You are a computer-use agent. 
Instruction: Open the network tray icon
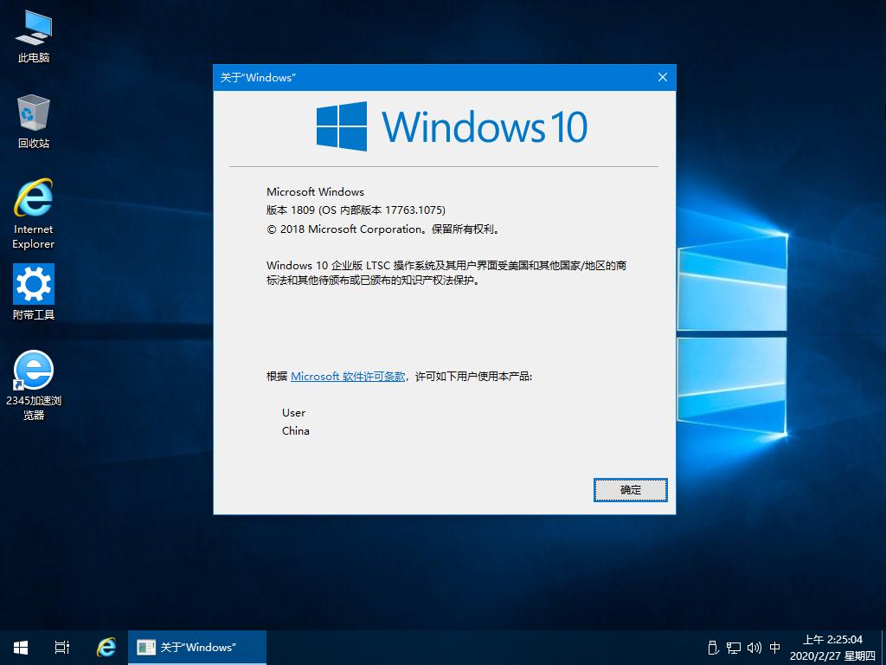tap(734, 648)
